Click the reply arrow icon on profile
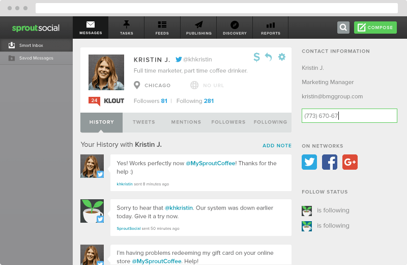 [269, 57]
